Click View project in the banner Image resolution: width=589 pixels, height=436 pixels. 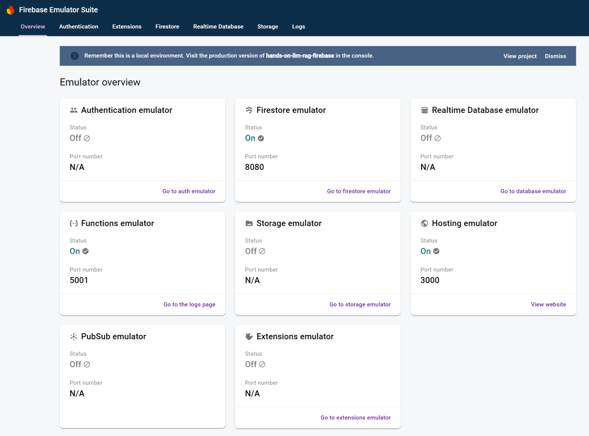pos(520,56)
